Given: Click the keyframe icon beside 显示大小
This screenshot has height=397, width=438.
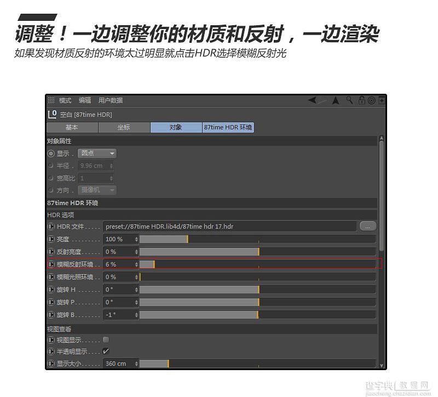Looking at the screenshot, I should 51,364.
